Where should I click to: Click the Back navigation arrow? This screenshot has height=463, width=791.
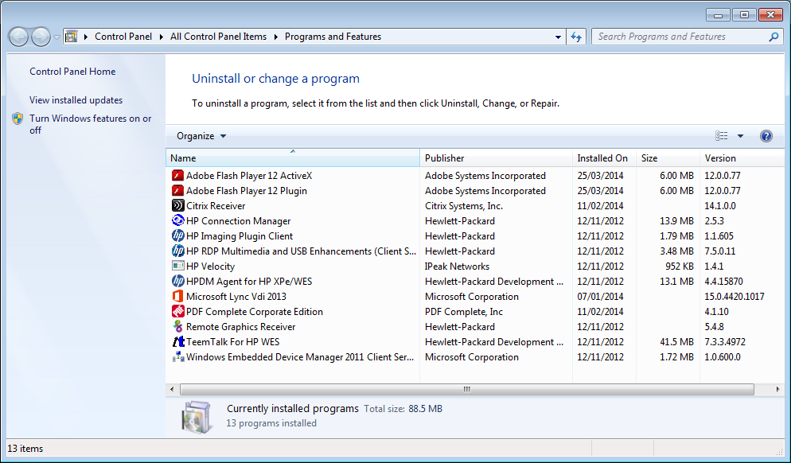[18, 37]
